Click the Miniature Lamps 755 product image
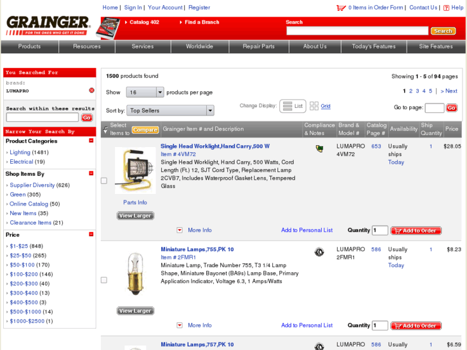 point(136,274)
